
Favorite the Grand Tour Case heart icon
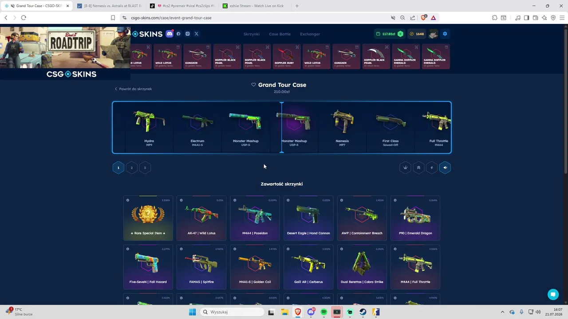click(x=253, y=85)
